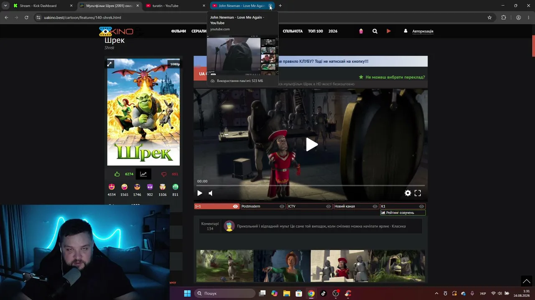Screen dimensions: 535x300
Task: Open video player settings gear
Action: click(x=408, y=193)
